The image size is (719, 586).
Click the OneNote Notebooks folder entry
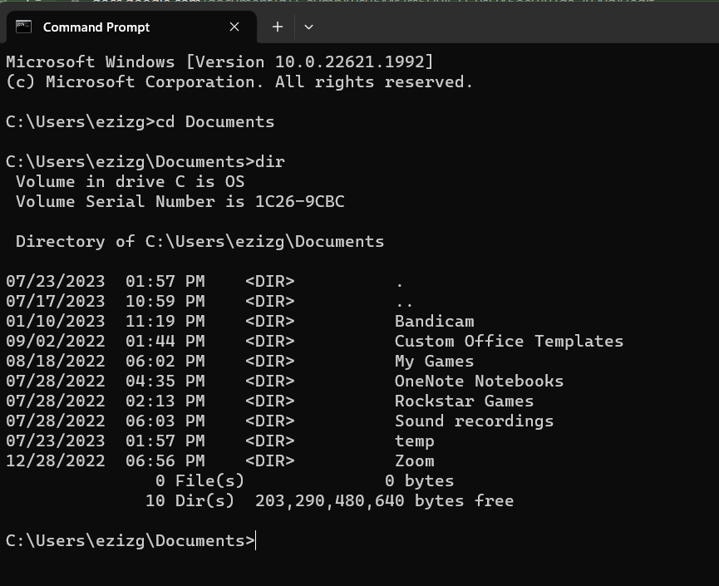(479, 382)
